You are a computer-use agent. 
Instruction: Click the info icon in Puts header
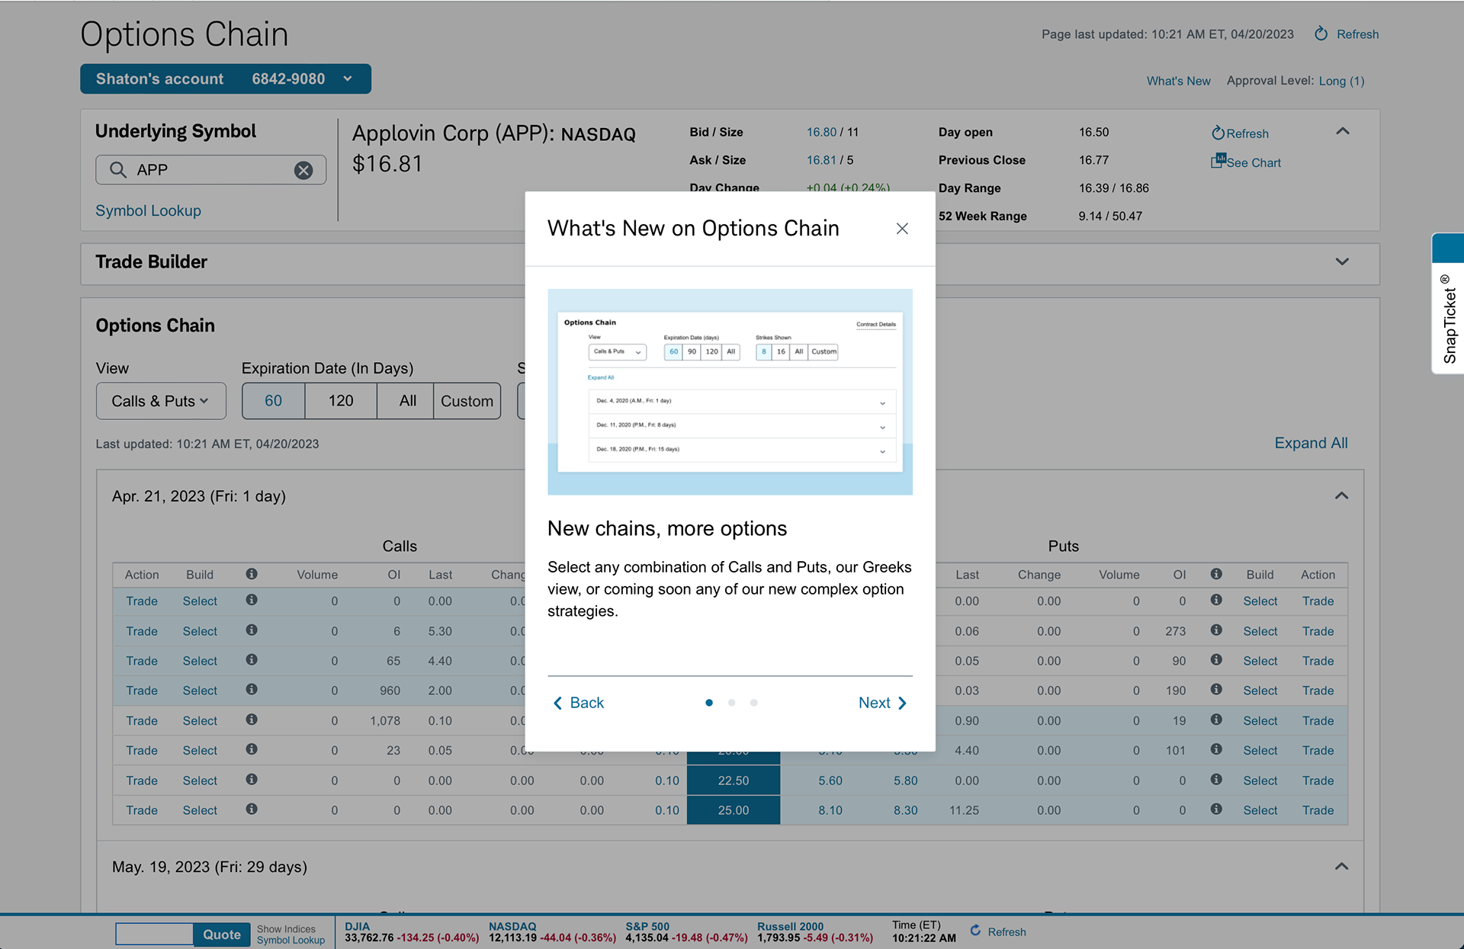pos(1216,574)
